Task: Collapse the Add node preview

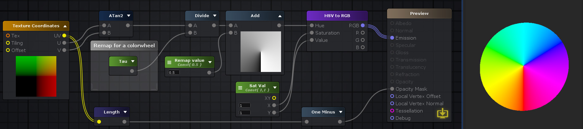Action: [x=280, y=16]
